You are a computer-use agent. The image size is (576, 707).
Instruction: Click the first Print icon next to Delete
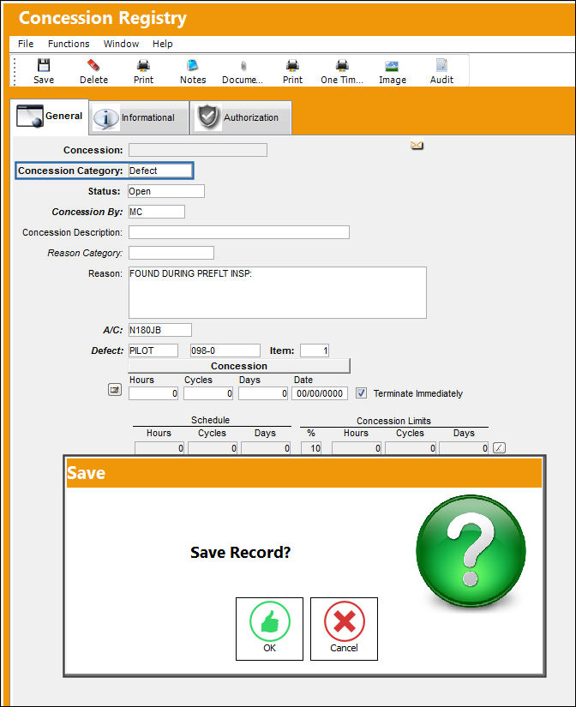tap(143, 66)
